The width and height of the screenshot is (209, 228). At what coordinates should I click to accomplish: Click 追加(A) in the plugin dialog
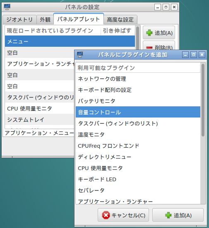click(178, 215)
